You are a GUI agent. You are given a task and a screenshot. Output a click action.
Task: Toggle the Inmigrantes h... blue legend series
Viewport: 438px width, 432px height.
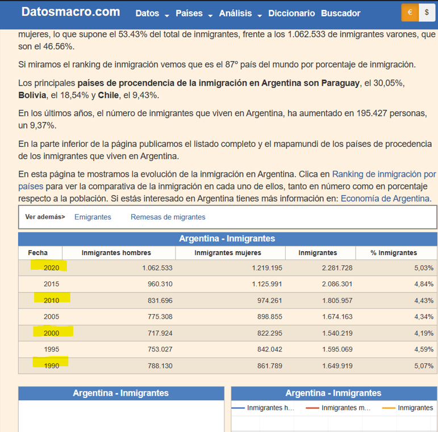(x=263, y=408)
